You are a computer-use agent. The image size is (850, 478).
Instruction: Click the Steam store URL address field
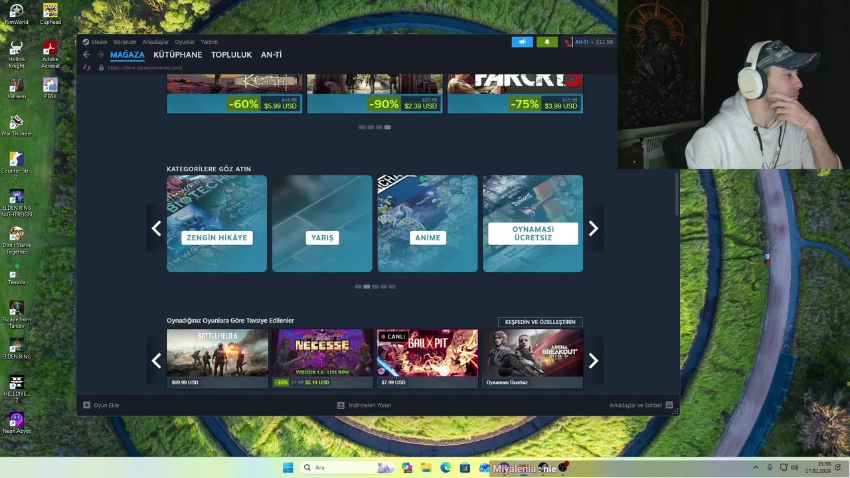[x=145, y=68]
